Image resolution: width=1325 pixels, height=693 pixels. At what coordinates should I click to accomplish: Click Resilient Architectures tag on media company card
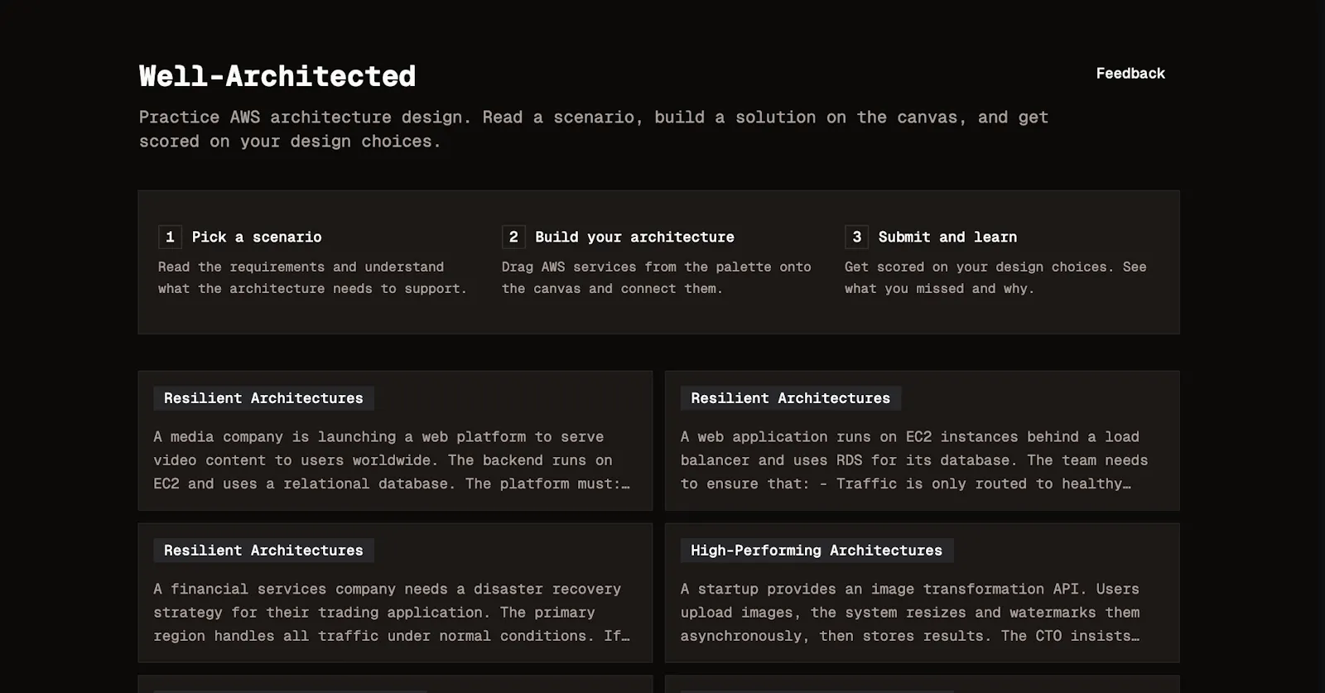coord(263,398)
